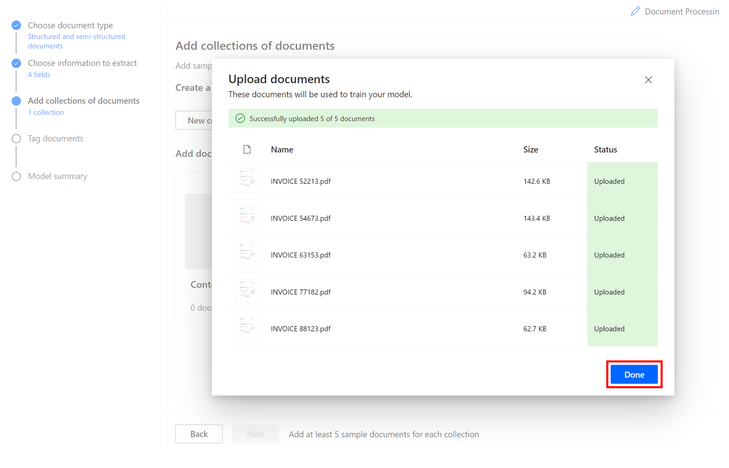Click the active step circle for Add collections

click(x=16, y=101)
